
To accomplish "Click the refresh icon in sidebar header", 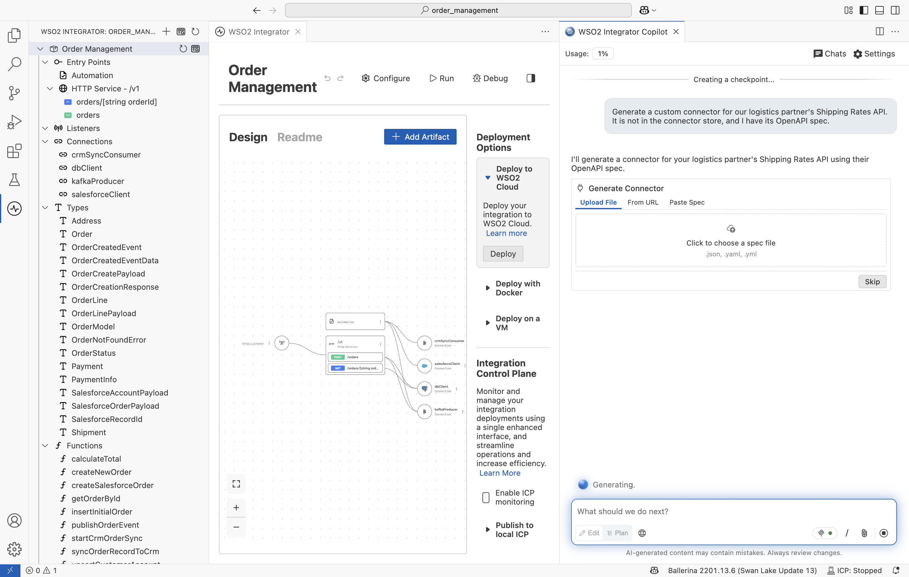I will [x=195, y=31].
